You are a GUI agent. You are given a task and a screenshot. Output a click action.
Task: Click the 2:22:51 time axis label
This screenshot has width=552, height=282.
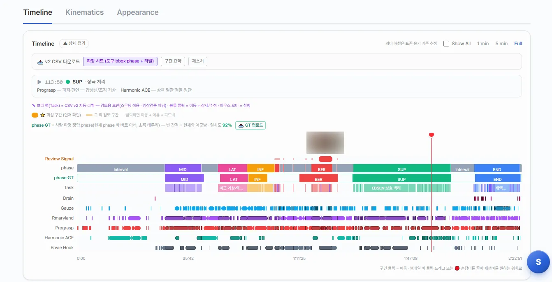point(515,258)
